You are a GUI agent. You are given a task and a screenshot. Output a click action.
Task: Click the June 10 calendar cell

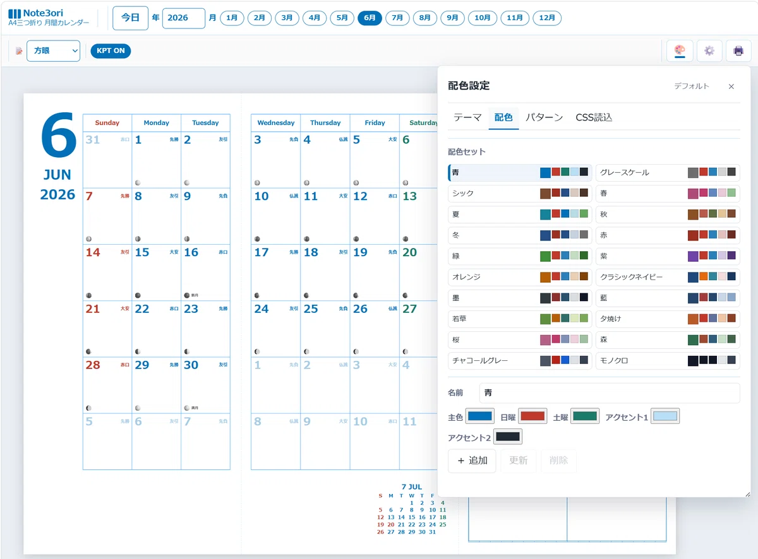pyautogui.click(x=276, y=216)
